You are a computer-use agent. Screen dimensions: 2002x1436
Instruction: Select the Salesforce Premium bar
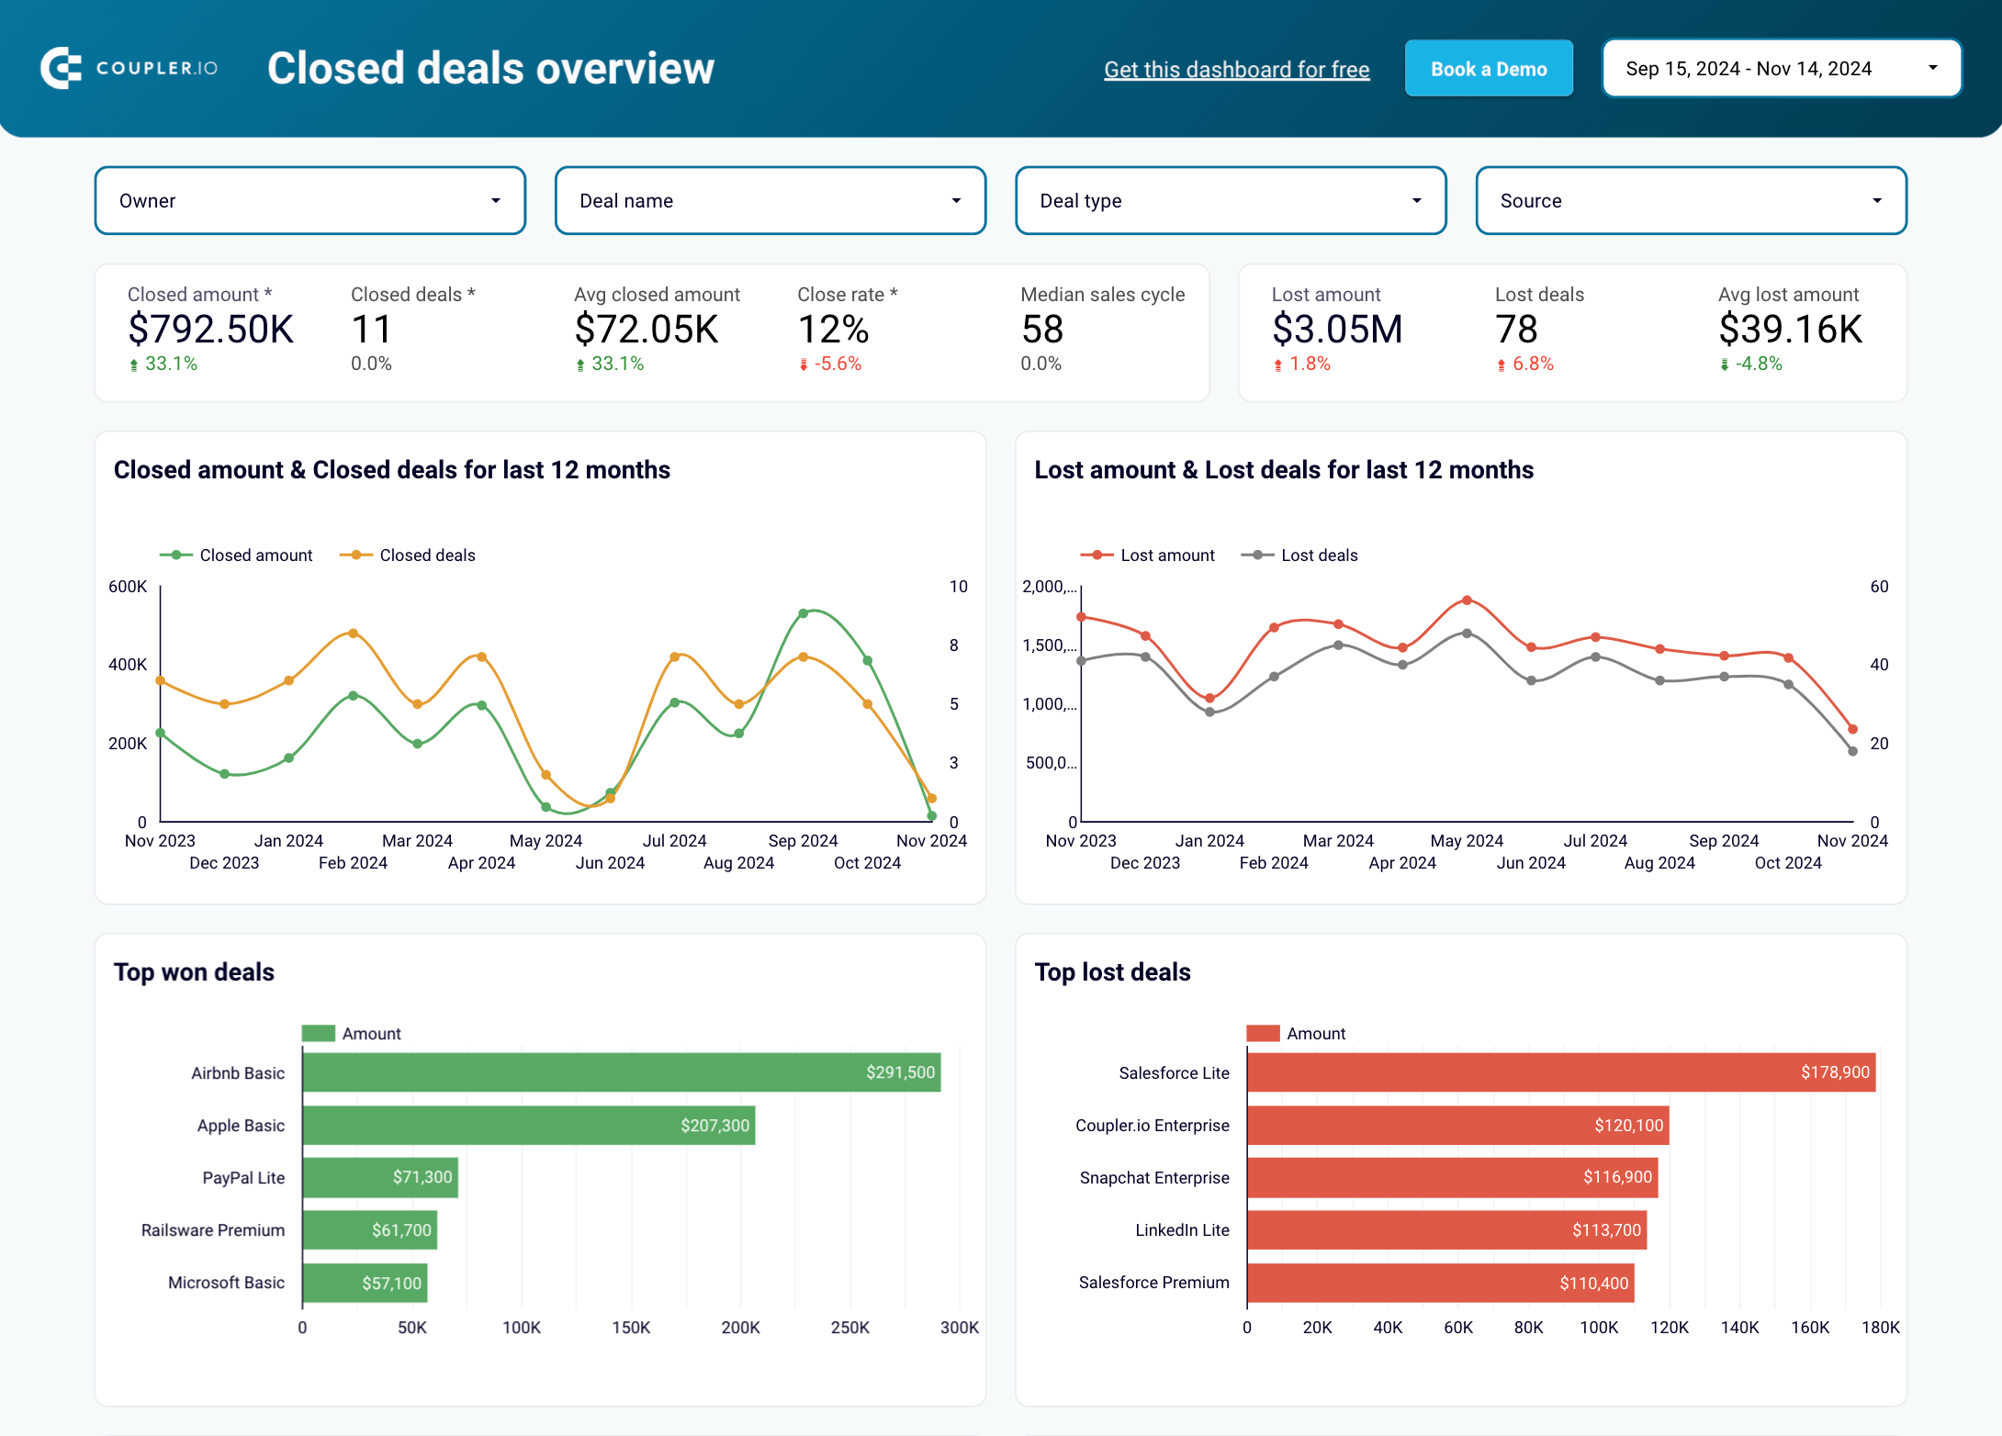pyautogui.click(x=1441, y=1282)
